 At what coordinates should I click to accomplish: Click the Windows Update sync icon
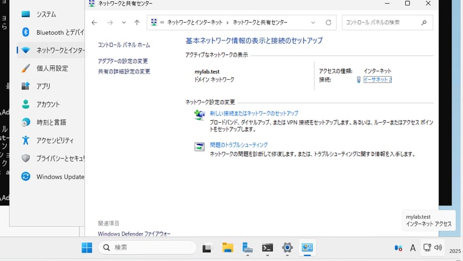(26, 176)
